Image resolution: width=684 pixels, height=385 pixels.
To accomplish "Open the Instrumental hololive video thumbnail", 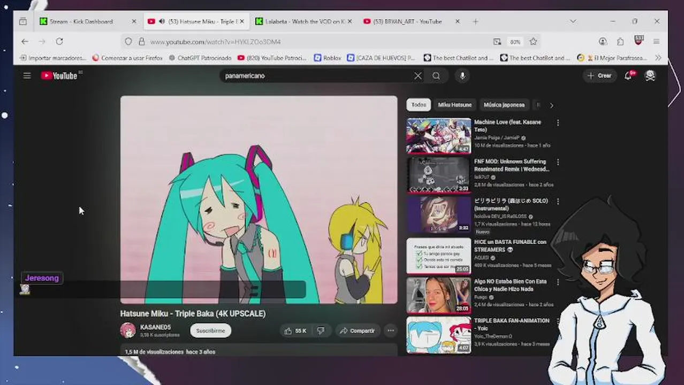I will [438, 215].
